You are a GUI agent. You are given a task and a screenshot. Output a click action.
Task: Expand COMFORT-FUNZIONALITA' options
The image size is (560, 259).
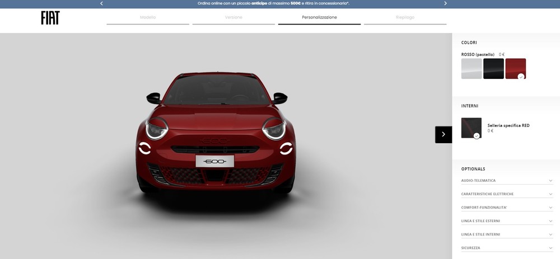click(x=507, y=208)
